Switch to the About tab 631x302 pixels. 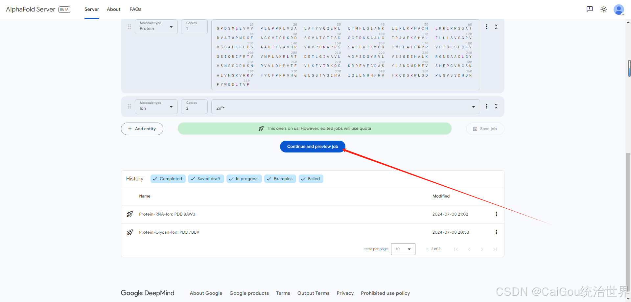114,9
